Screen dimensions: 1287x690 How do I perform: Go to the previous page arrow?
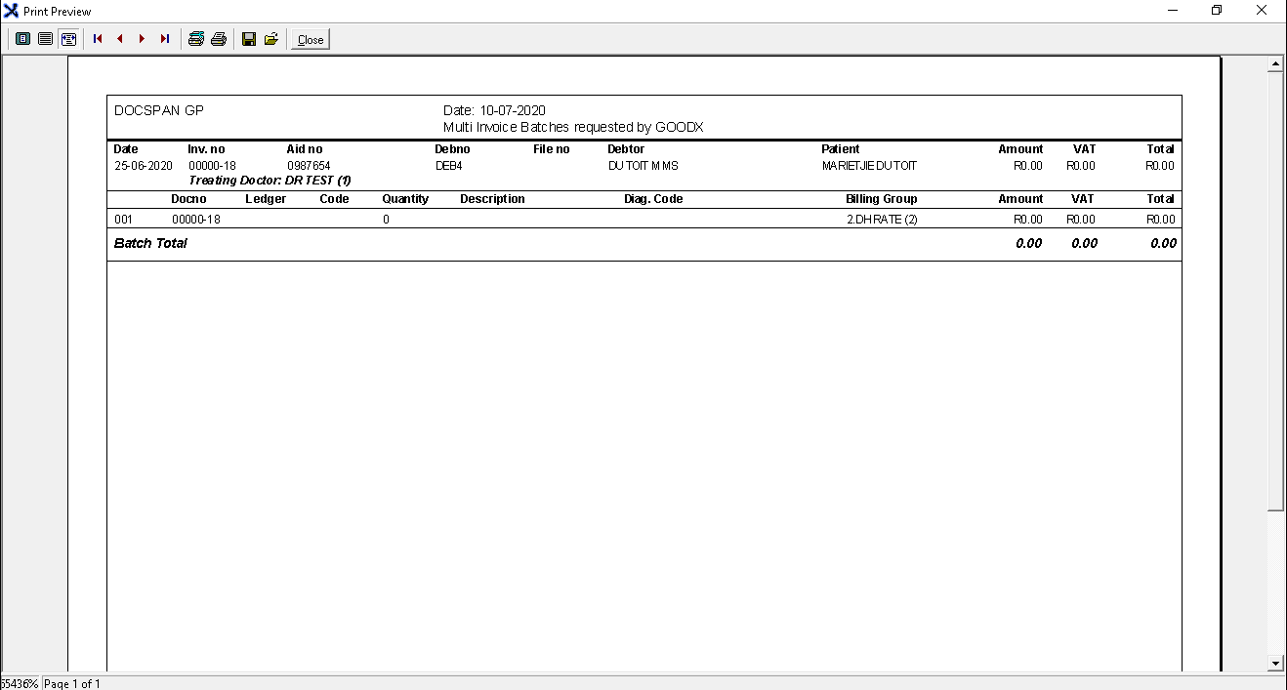(x=120, y=39)
